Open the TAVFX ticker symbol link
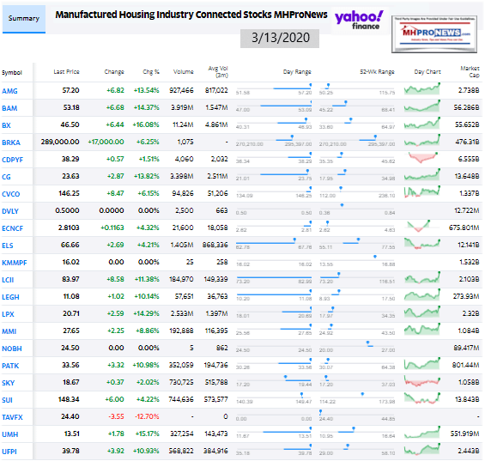This screenshot has height=467, width=485. (12, 417)
